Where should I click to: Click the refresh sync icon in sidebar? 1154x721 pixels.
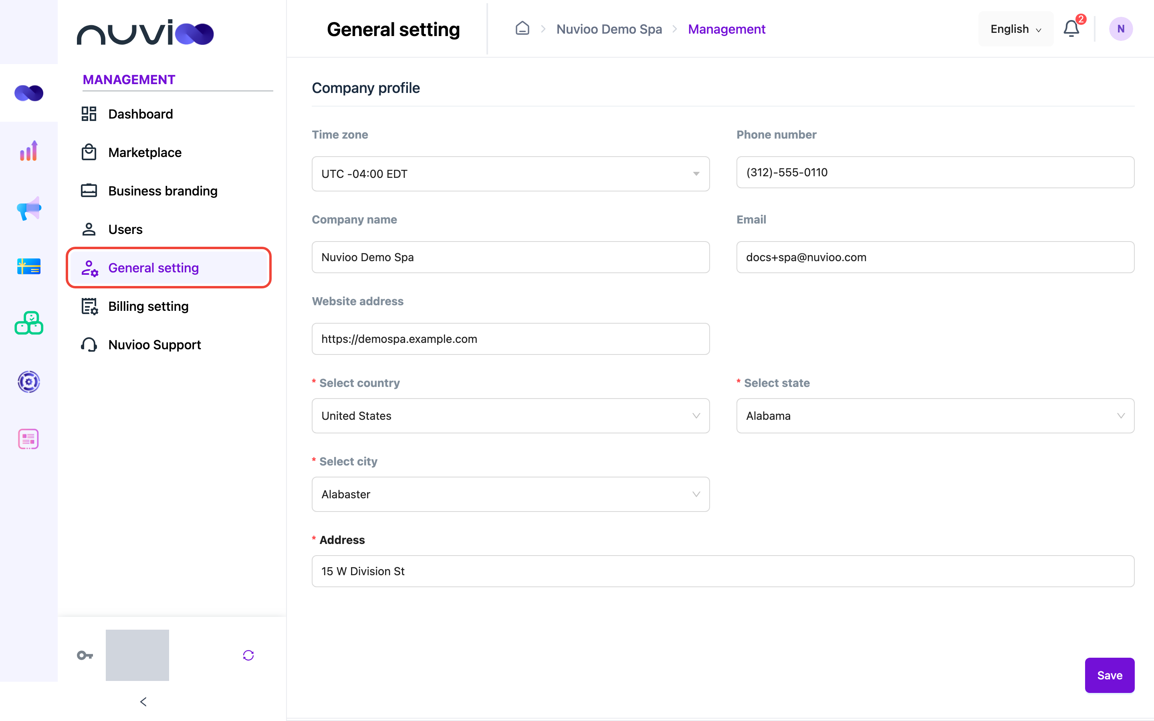pos(248,655)
